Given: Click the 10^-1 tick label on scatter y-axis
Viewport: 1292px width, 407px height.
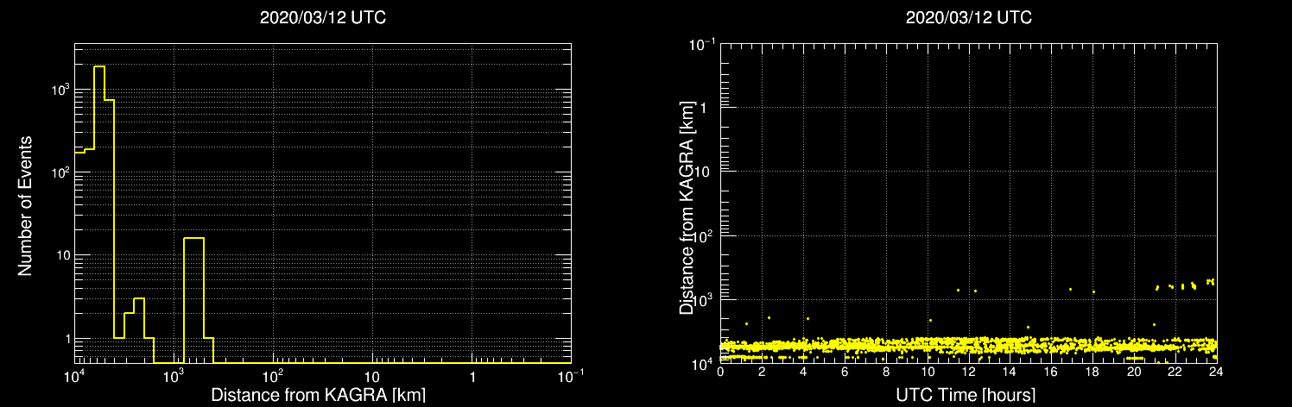Looking at the screenshot, I should tap(700, 44).
